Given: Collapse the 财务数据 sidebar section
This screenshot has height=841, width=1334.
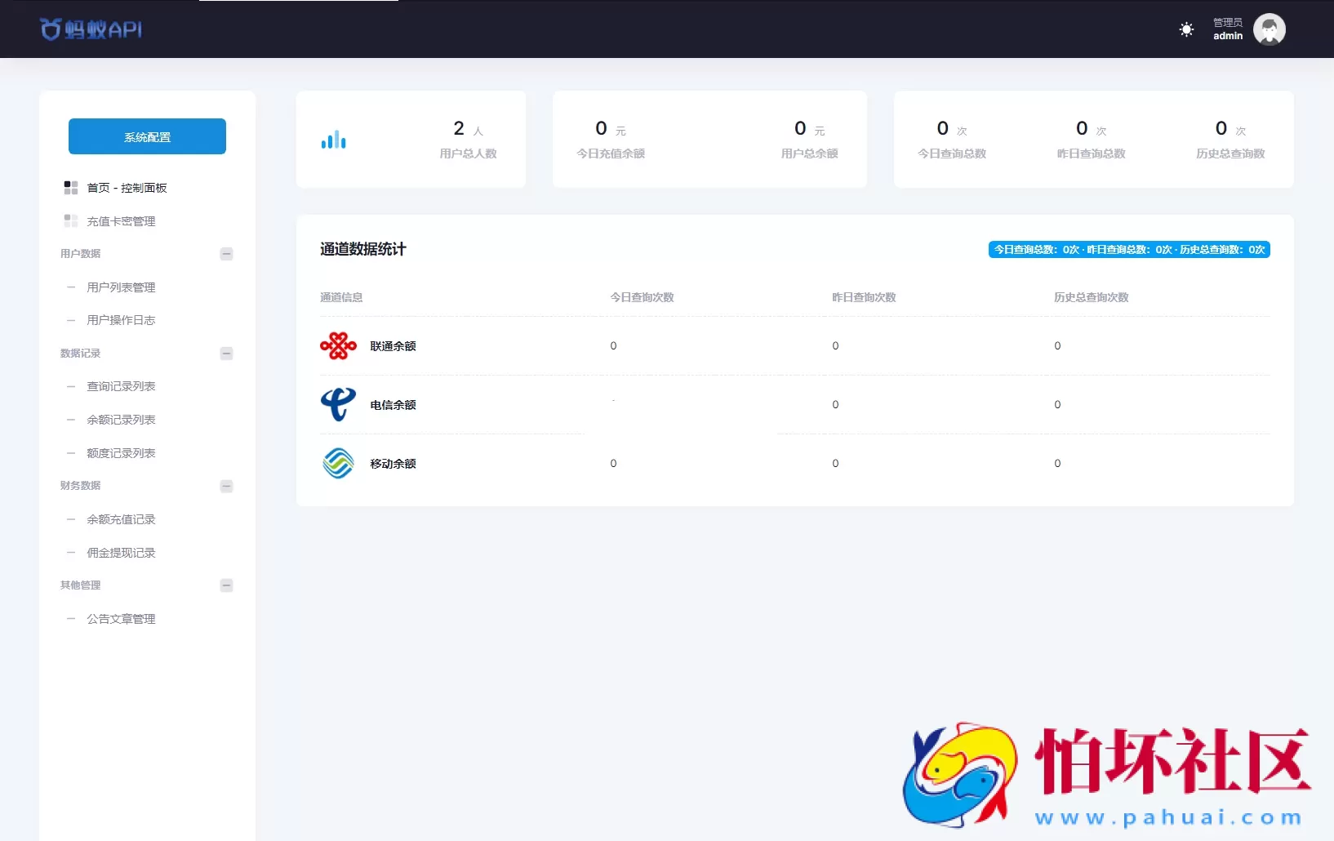Looking at the screenshot, I should tap(226, 486).
